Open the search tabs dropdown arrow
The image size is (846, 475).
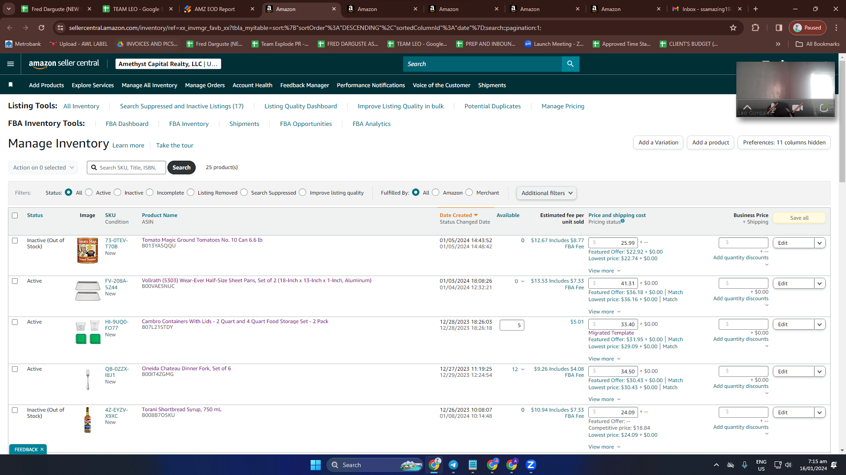(x=9, y=9)
